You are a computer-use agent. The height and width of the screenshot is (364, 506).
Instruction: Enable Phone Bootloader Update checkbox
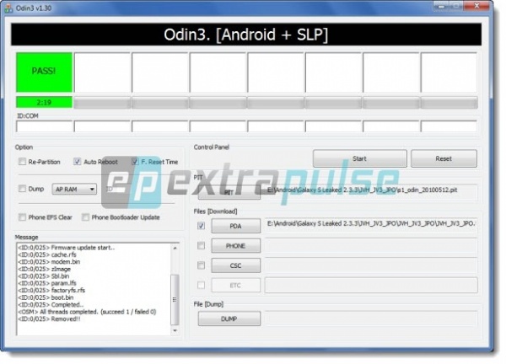coord(85,217)
